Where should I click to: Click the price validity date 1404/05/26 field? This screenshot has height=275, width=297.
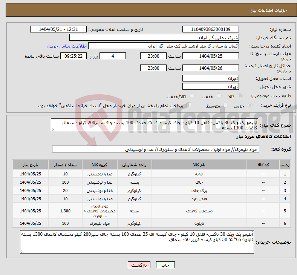coord(210,68)
